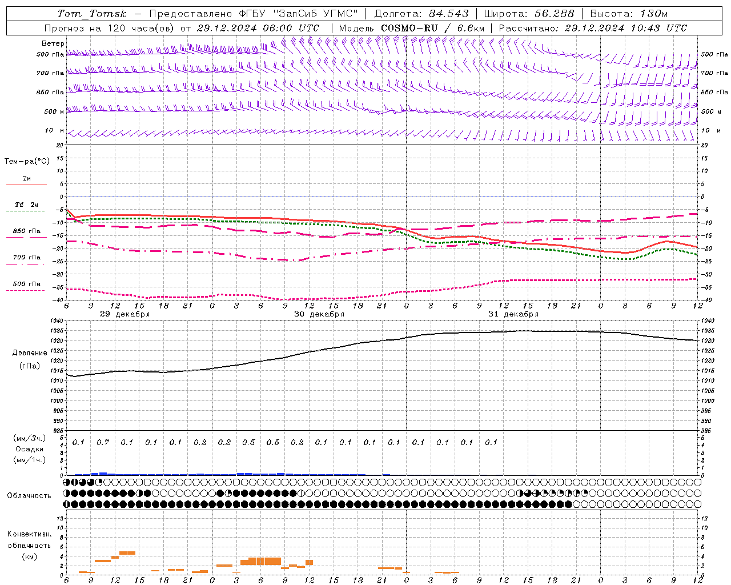Image resolution: width=731 pixels, height=585 pixels.
Task: Select the Широта: 56.288 latitude value
Action: pyautogui.click(x=529, y=14)
